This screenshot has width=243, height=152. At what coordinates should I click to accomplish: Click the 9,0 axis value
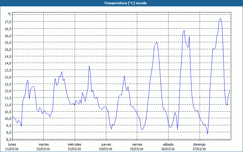click(9, 133)
